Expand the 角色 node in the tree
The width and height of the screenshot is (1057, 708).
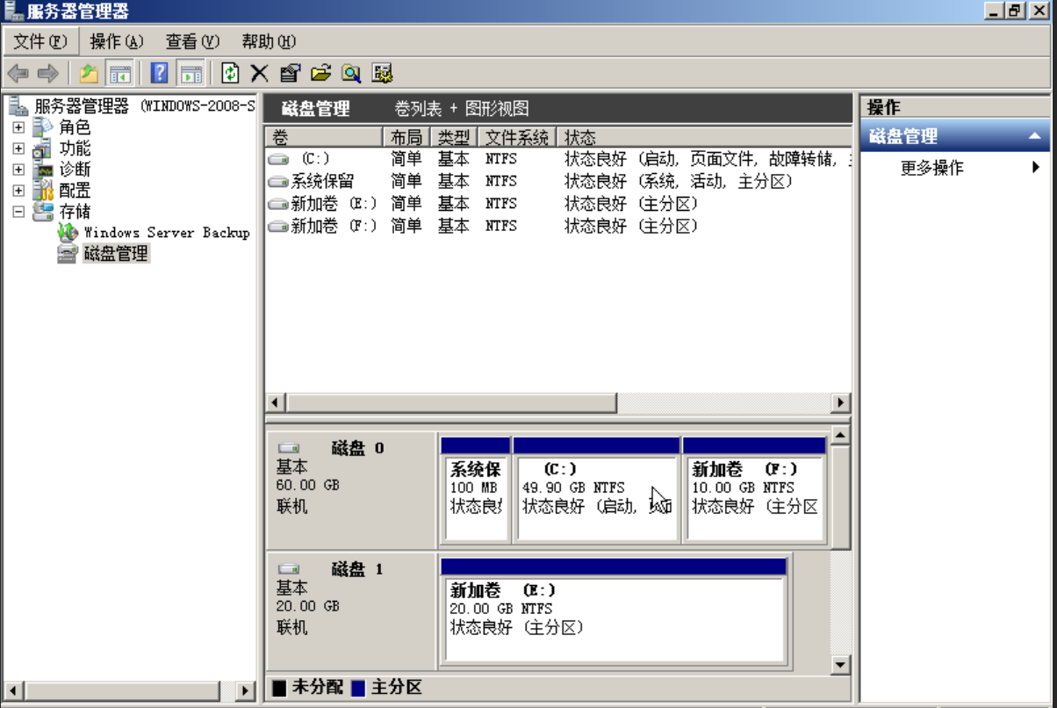tap(18, 127)
